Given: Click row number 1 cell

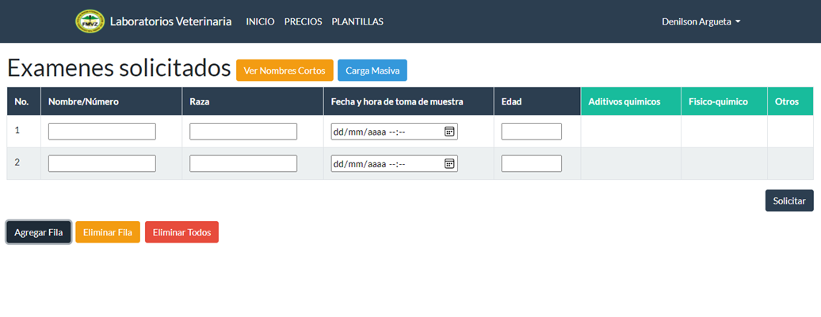Looking at the screenshot, I should point(24,132).
